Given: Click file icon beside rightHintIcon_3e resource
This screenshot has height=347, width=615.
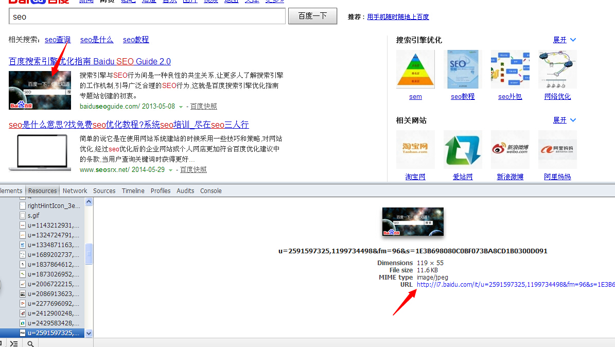Looking at the screenshot, I should (22, 206).
